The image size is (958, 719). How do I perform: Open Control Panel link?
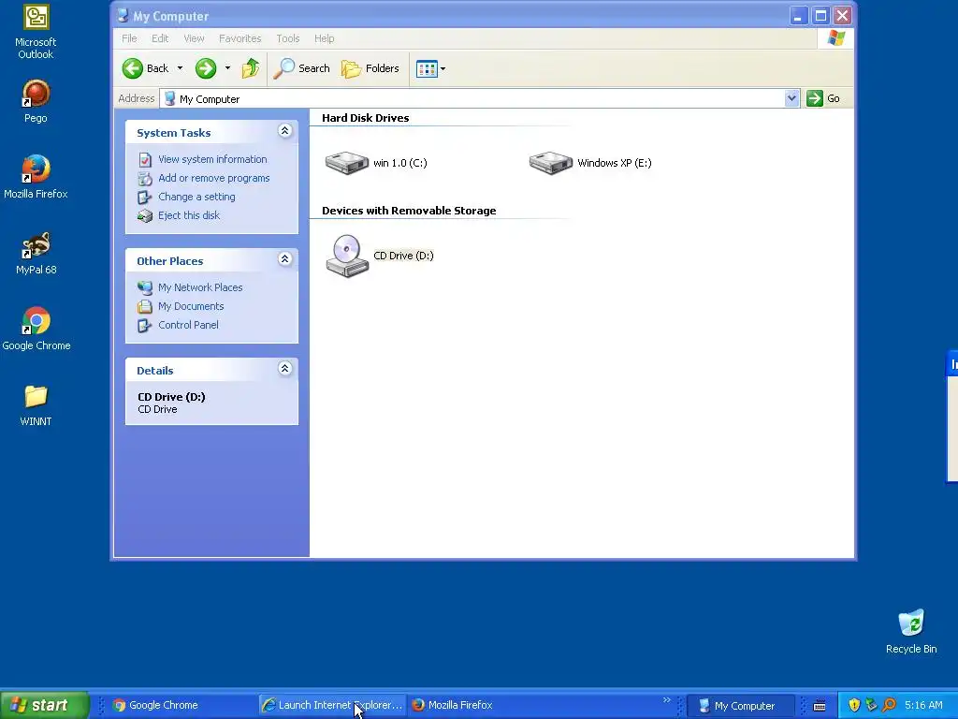[188, 325]
